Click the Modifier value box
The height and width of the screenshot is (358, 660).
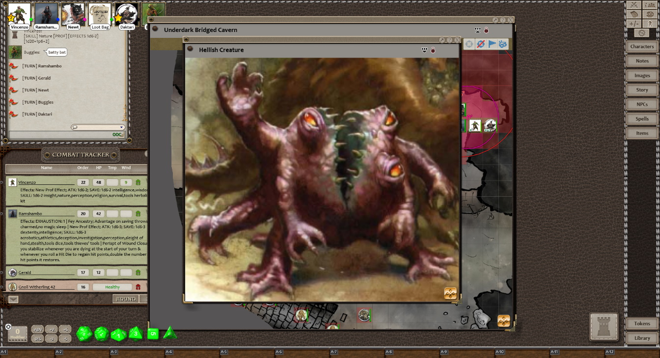click(18, 334)
